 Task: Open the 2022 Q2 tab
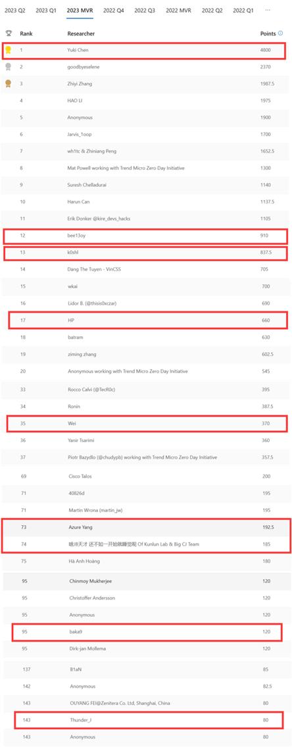point(212,9)
